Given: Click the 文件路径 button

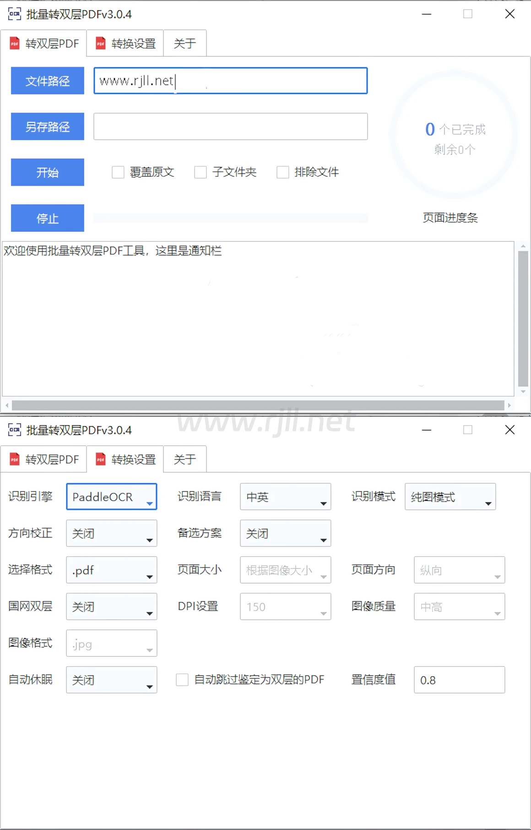Looking at the screenshot, I should (x=48, y=81).
